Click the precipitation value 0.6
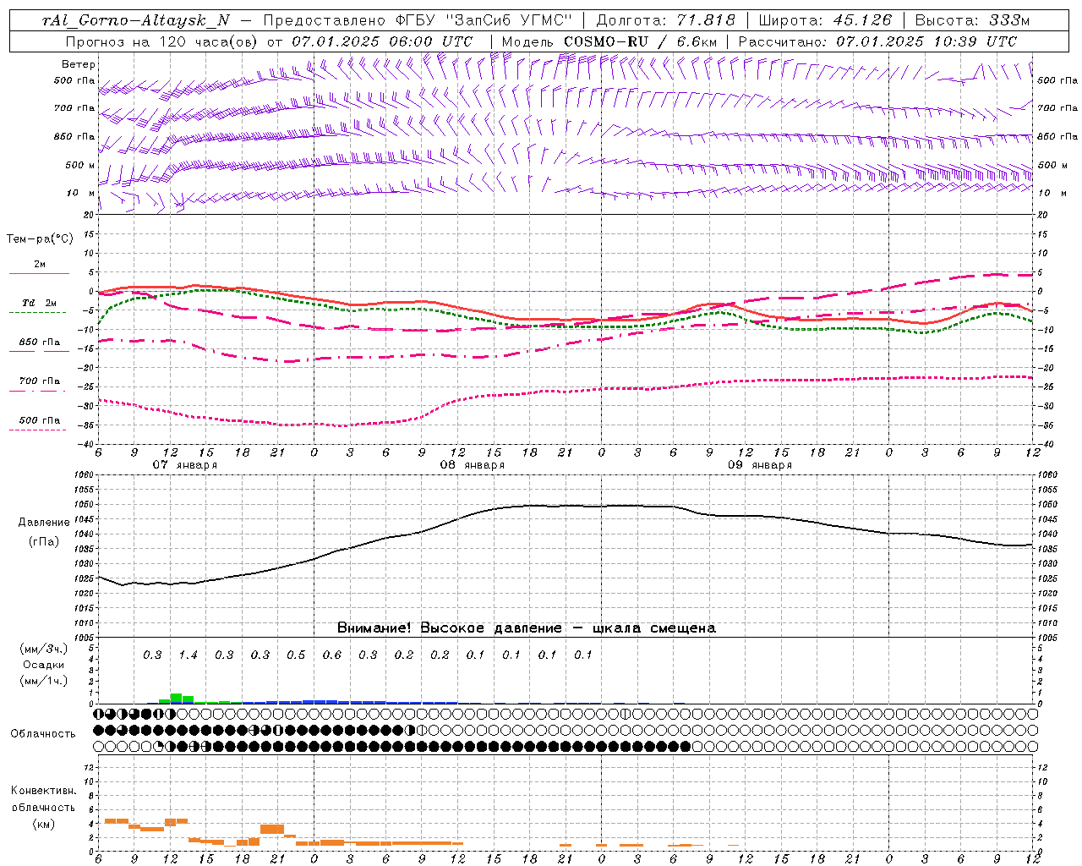This screenshot has height=866, width=1082. (x=332, y=655)
